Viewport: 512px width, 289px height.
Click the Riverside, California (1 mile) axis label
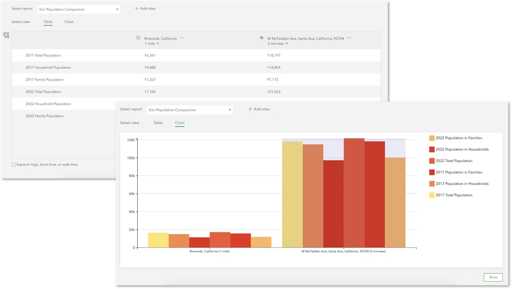pyautogui.click(x=209, y=252)
